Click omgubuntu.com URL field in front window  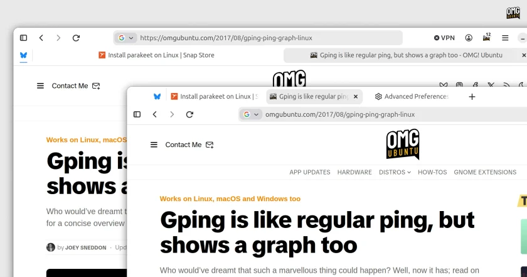pyautogui.click(x=383, y=114)
